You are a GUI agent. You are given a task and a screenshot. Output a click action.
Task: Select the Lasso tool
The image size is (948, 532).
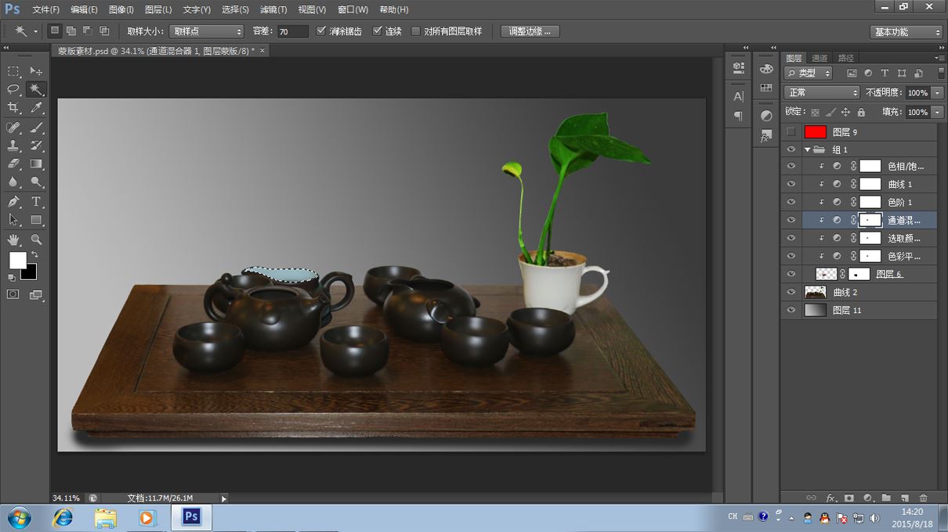pos(13,89)
